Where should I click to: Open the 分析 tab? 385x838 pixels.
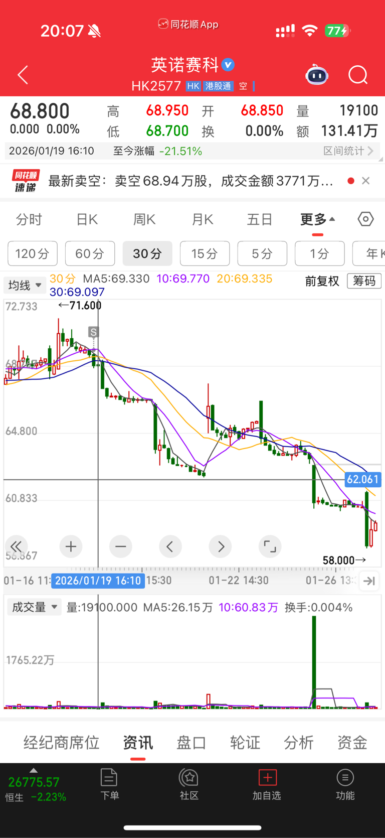(x=299, y=742)
